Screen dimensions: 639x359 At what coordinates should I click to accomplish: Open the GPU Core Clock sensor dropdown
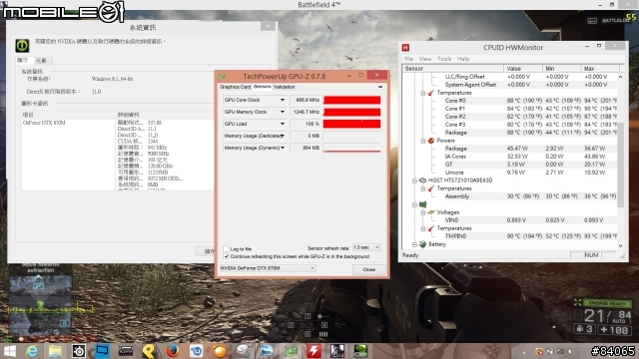(282, 100)
